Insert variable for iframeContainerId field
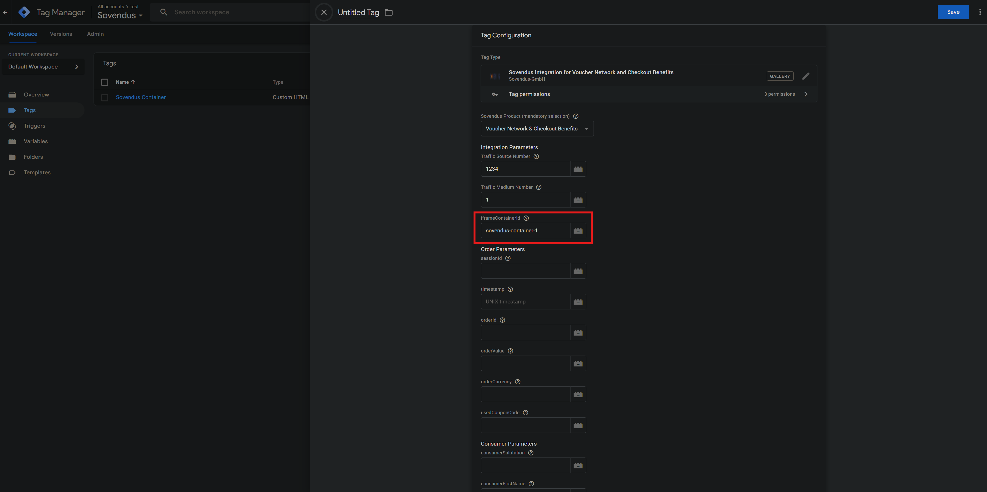Viewport: 987px width, 492px height. [x=578, y=231]
